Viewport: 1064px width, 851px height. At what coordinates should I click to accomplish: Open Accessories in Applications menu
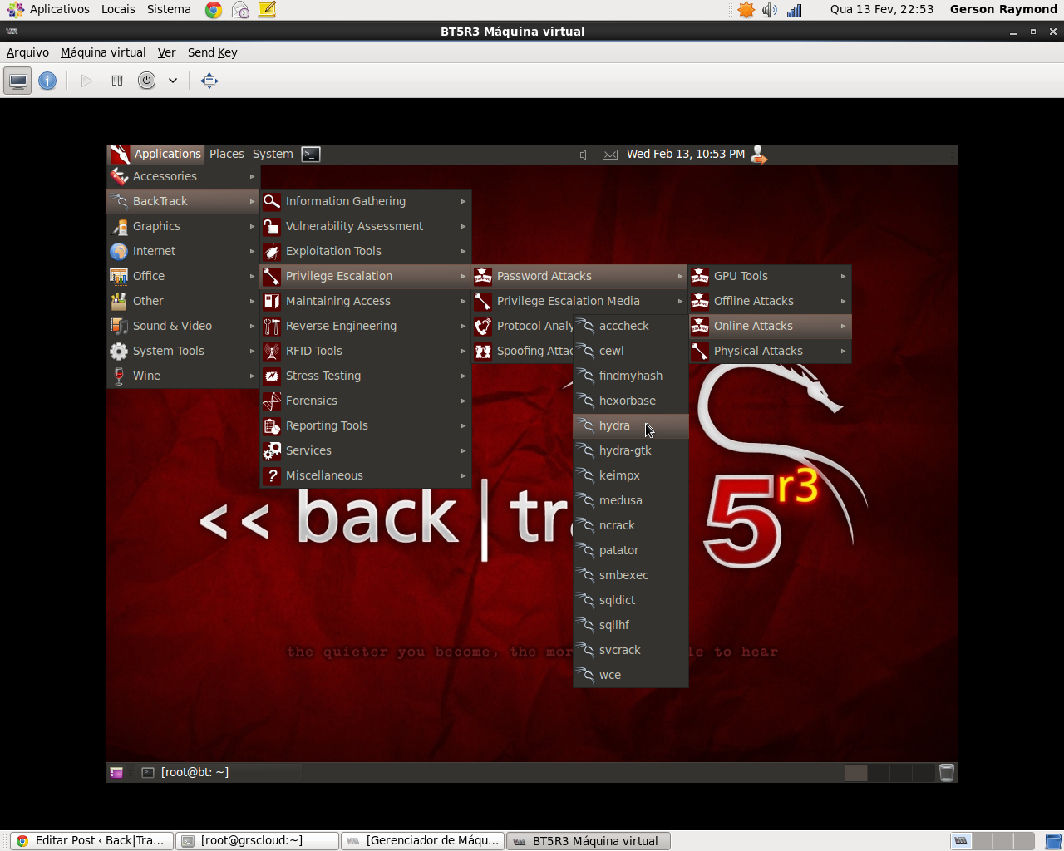click(x=183, y=176)
